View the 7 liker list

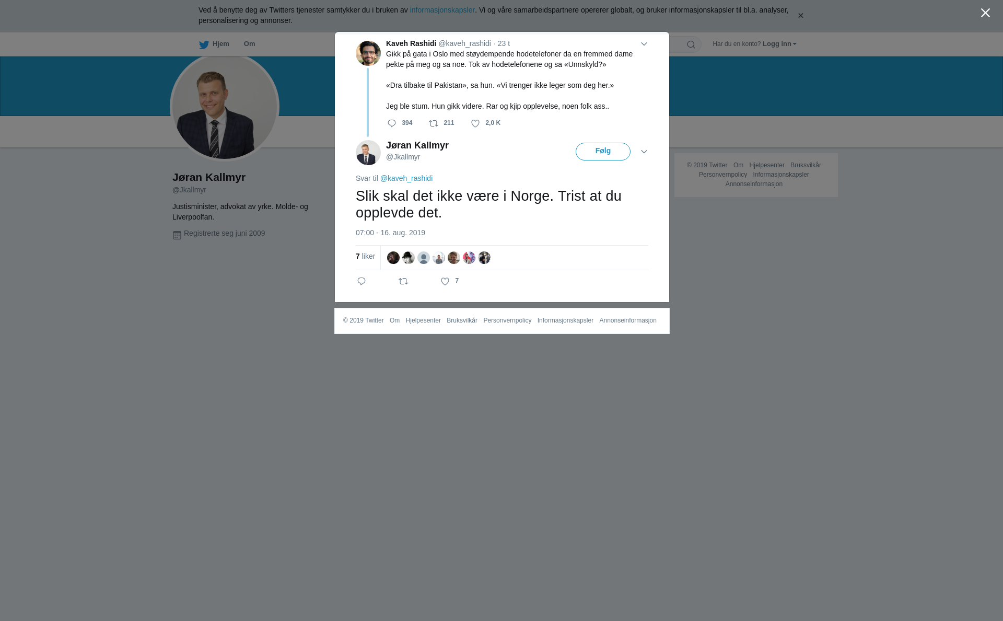[365, 256]
